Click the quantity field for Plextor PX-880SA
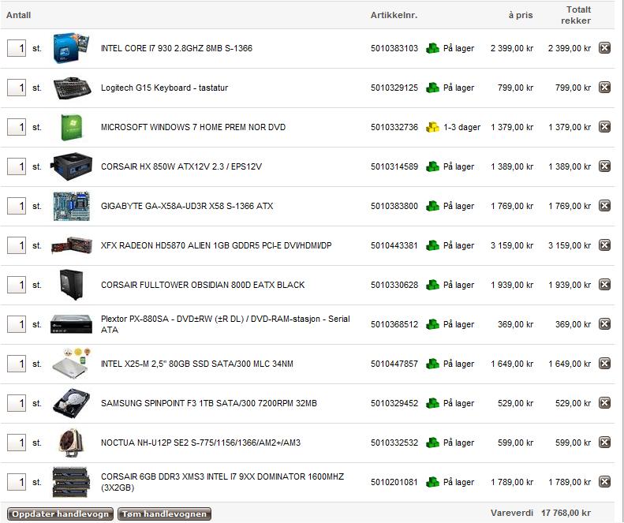The height and width of the screenshot is (523, 624). (x=17, y=324)
